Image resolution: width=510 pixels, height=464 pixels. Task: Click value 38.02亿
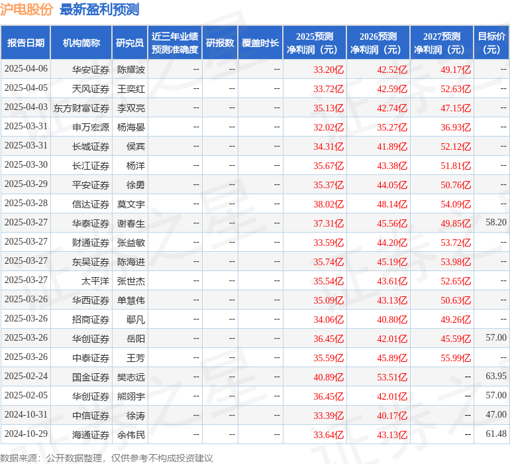tap(329, 204)
